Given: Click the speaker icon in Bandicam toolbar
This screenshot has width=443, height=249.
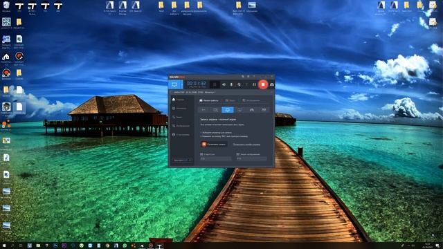Looking at the screenshot, I should (224, 84).
